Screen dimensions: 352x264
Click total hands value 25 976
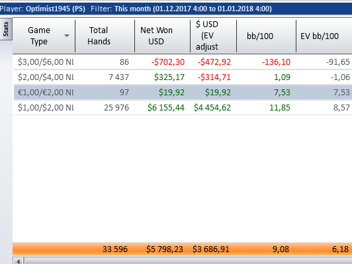pos(116,108)
